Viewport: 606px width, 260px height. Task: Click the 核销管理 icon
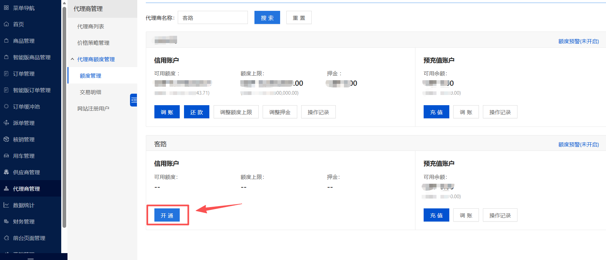tap(6, 139)
